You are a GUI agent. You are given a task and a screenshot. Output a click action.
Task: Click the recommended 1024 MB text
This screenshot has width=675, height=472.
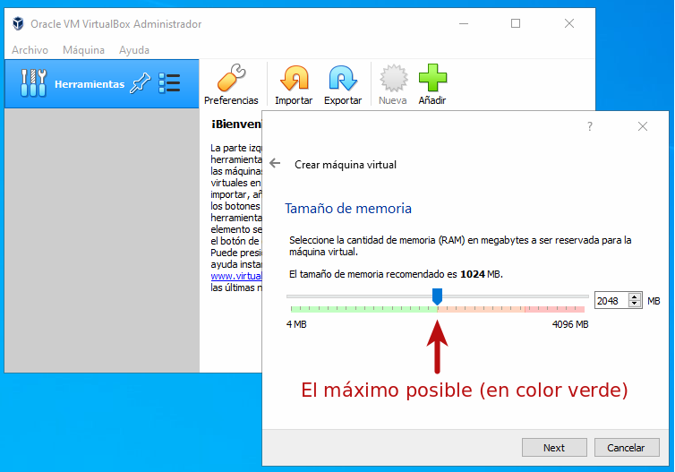[481, 274]
